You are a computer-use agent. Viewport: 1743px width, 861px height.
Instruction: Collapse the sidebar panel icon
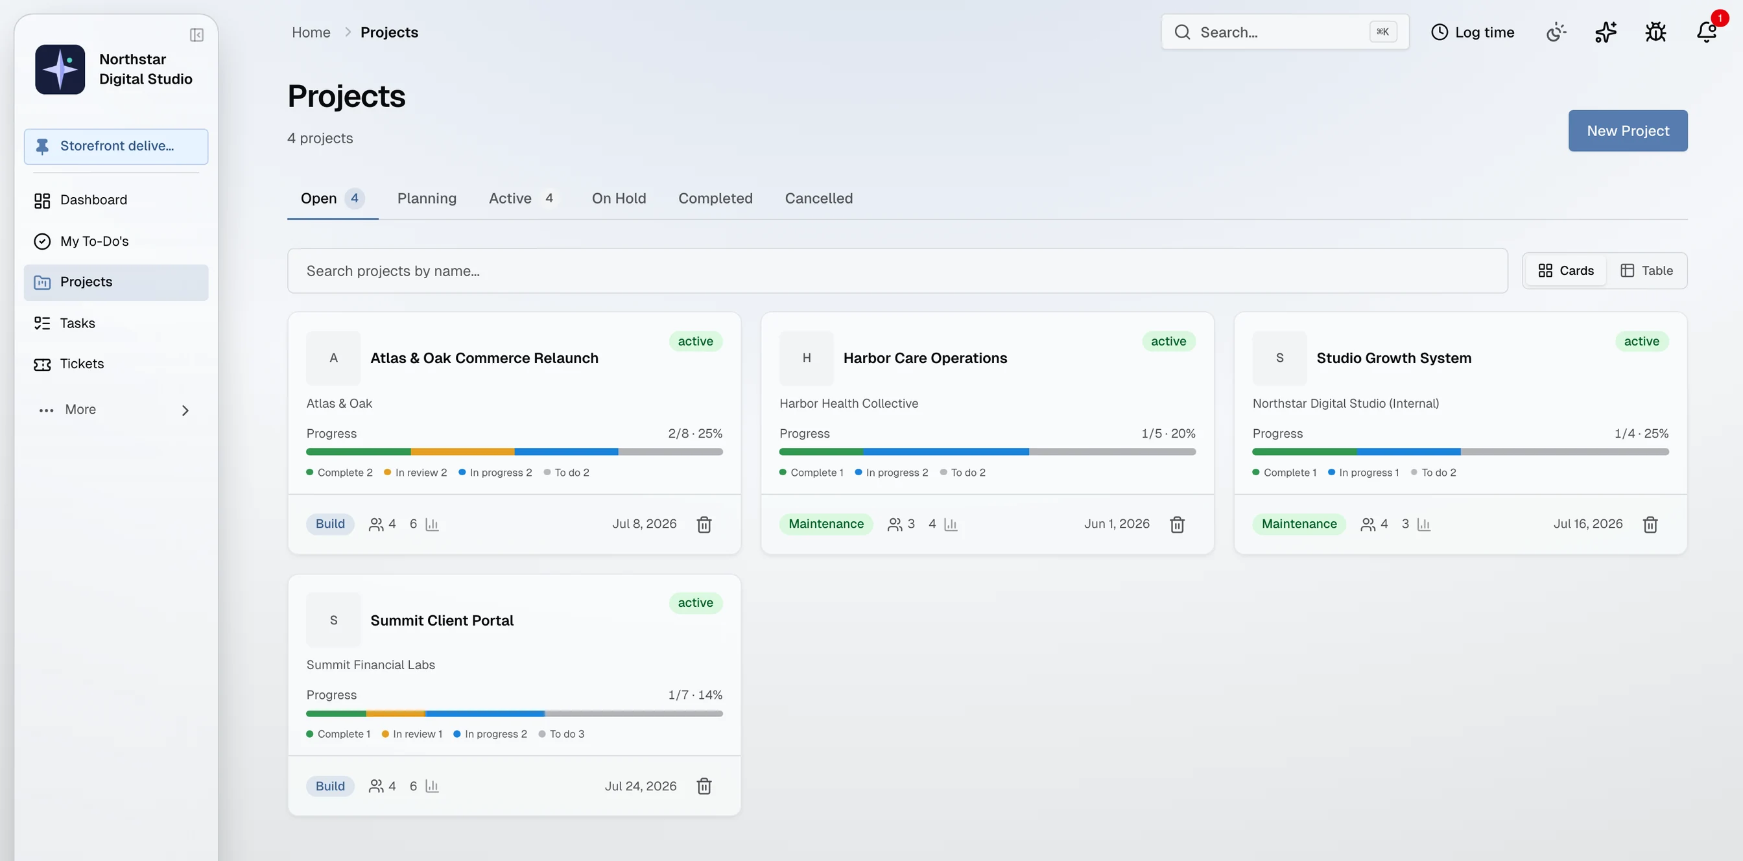tap(196, 34)
